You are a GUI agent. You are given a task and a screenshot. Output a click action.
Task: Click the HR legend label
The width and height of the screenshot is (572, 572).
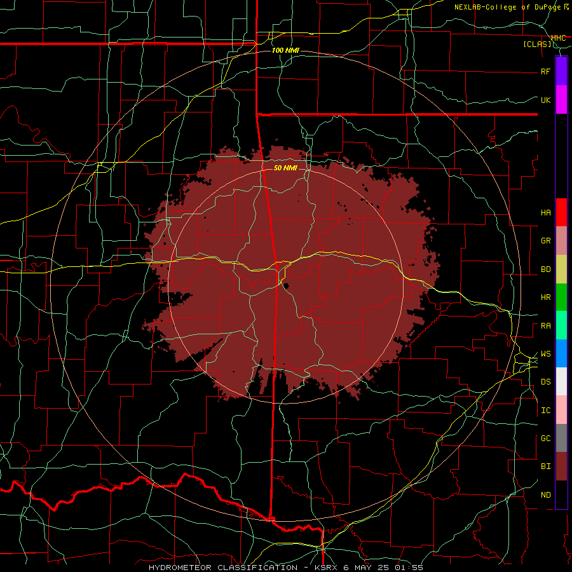(545, 297)
